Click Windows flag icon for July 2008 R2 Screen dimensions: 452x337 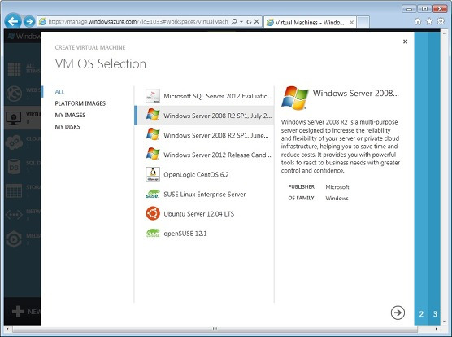point(153,115)
